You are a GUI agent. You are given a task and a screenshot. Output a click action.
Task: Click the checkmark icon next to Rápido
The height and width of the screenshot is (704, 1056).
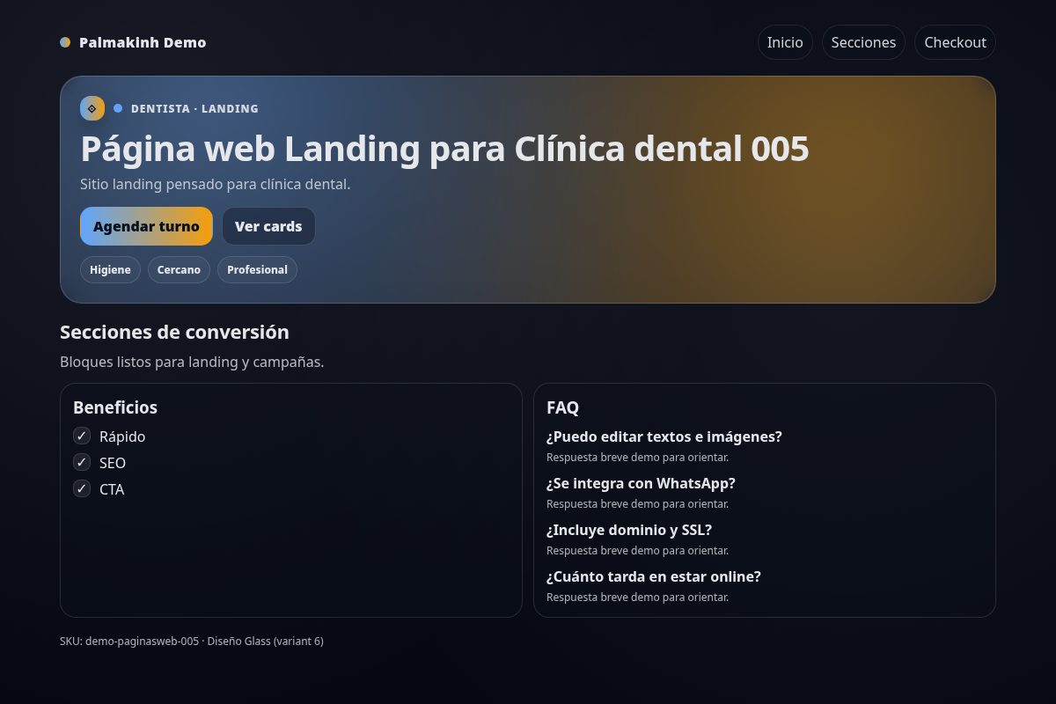click(x=81, y=436)
